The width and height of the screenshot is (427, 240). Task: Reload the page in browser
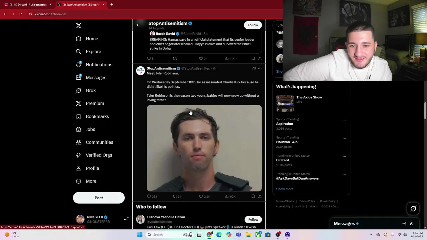point(21,14)
